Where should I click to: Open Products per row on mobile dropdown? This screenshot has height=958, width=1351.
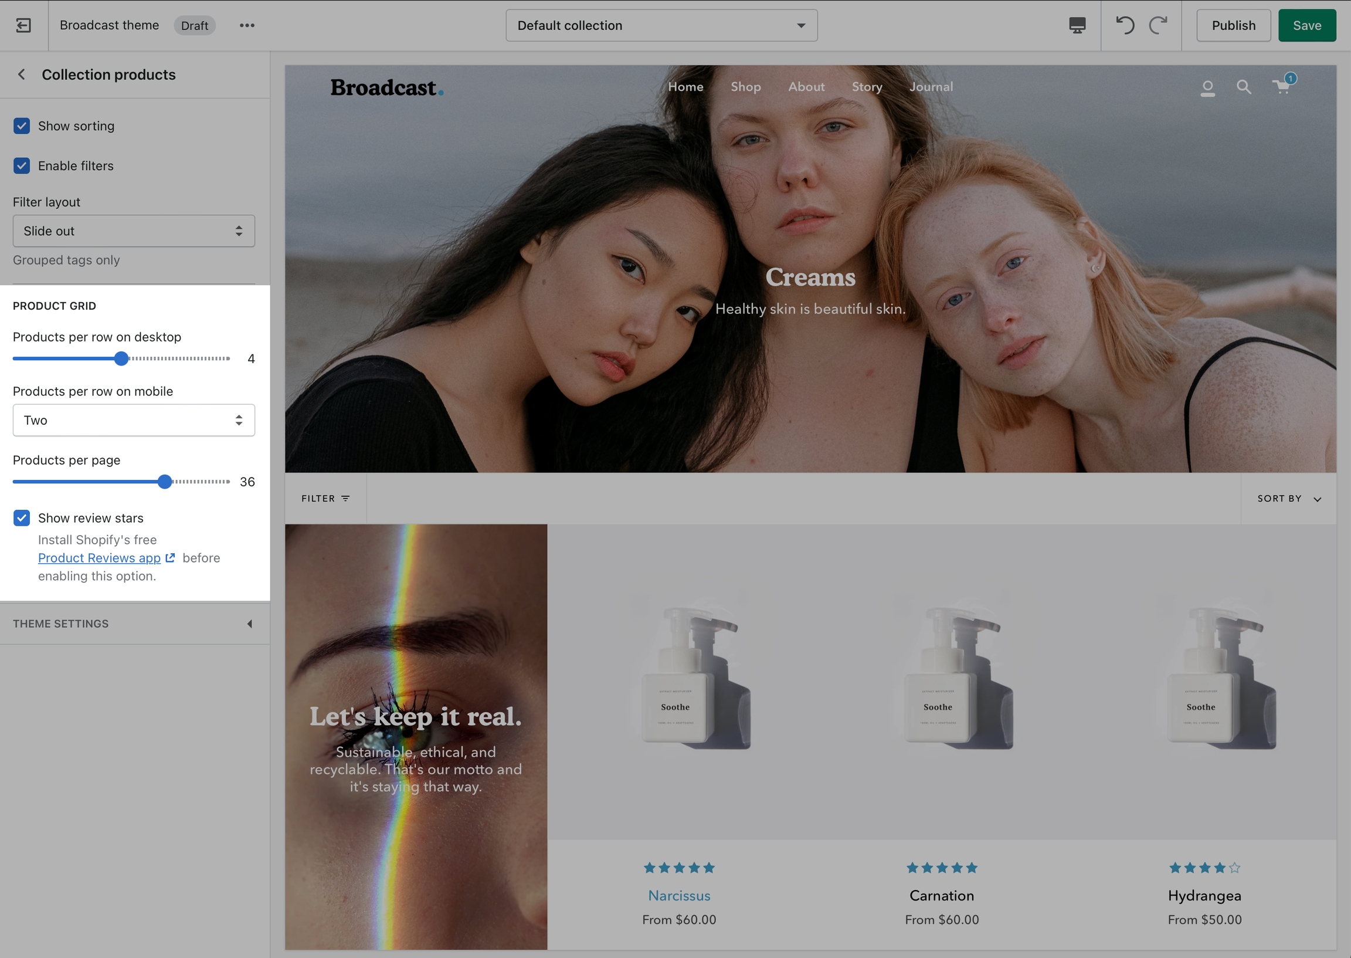(x=134, y=420)
